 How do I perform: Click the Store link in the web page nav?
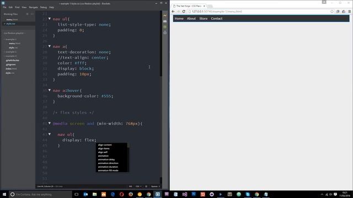(204, 19)
